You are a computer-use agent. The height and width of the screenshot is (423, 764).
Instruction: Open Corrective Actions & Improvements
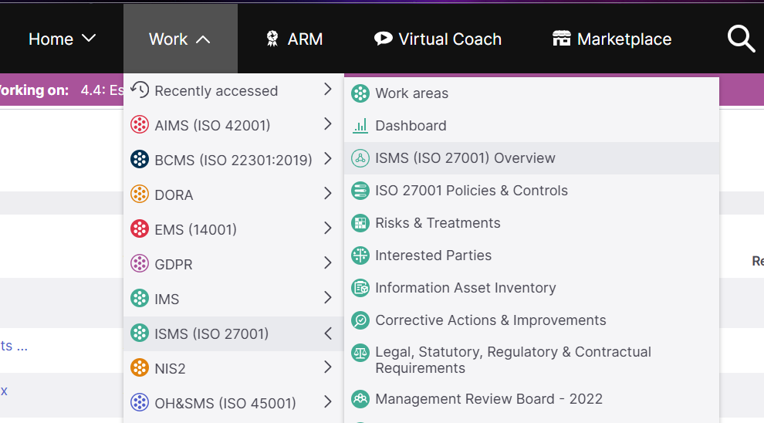(532, 320)
